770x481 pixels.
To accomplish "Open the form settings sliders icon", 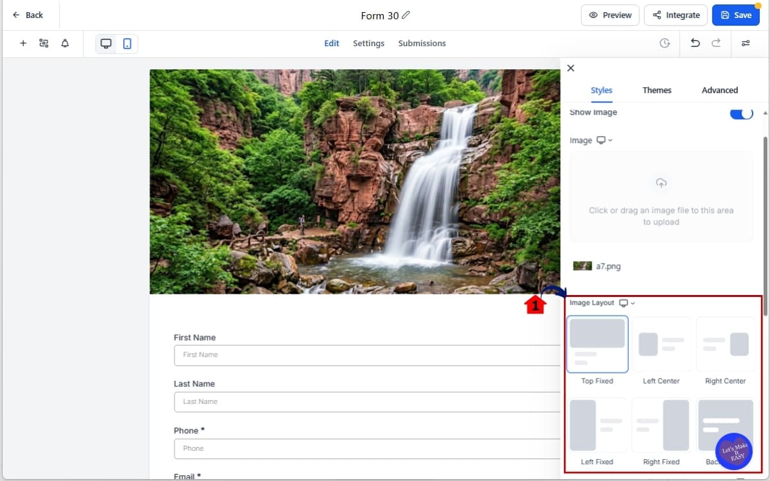I will tap(746, 43).
